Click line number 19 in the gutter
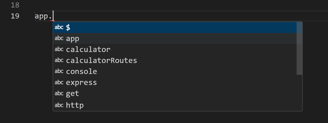 15,16
